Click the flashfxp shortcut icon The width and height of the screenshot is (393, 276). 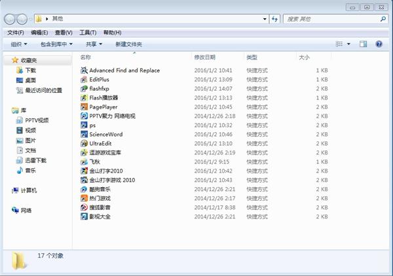[84, 88]
